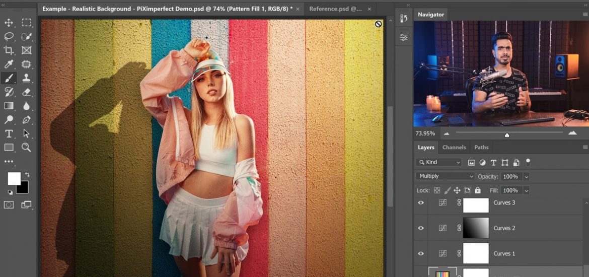Click the black background color swatch
The height and width of the screenshot is (277, 589).
[x=25, y=189]
